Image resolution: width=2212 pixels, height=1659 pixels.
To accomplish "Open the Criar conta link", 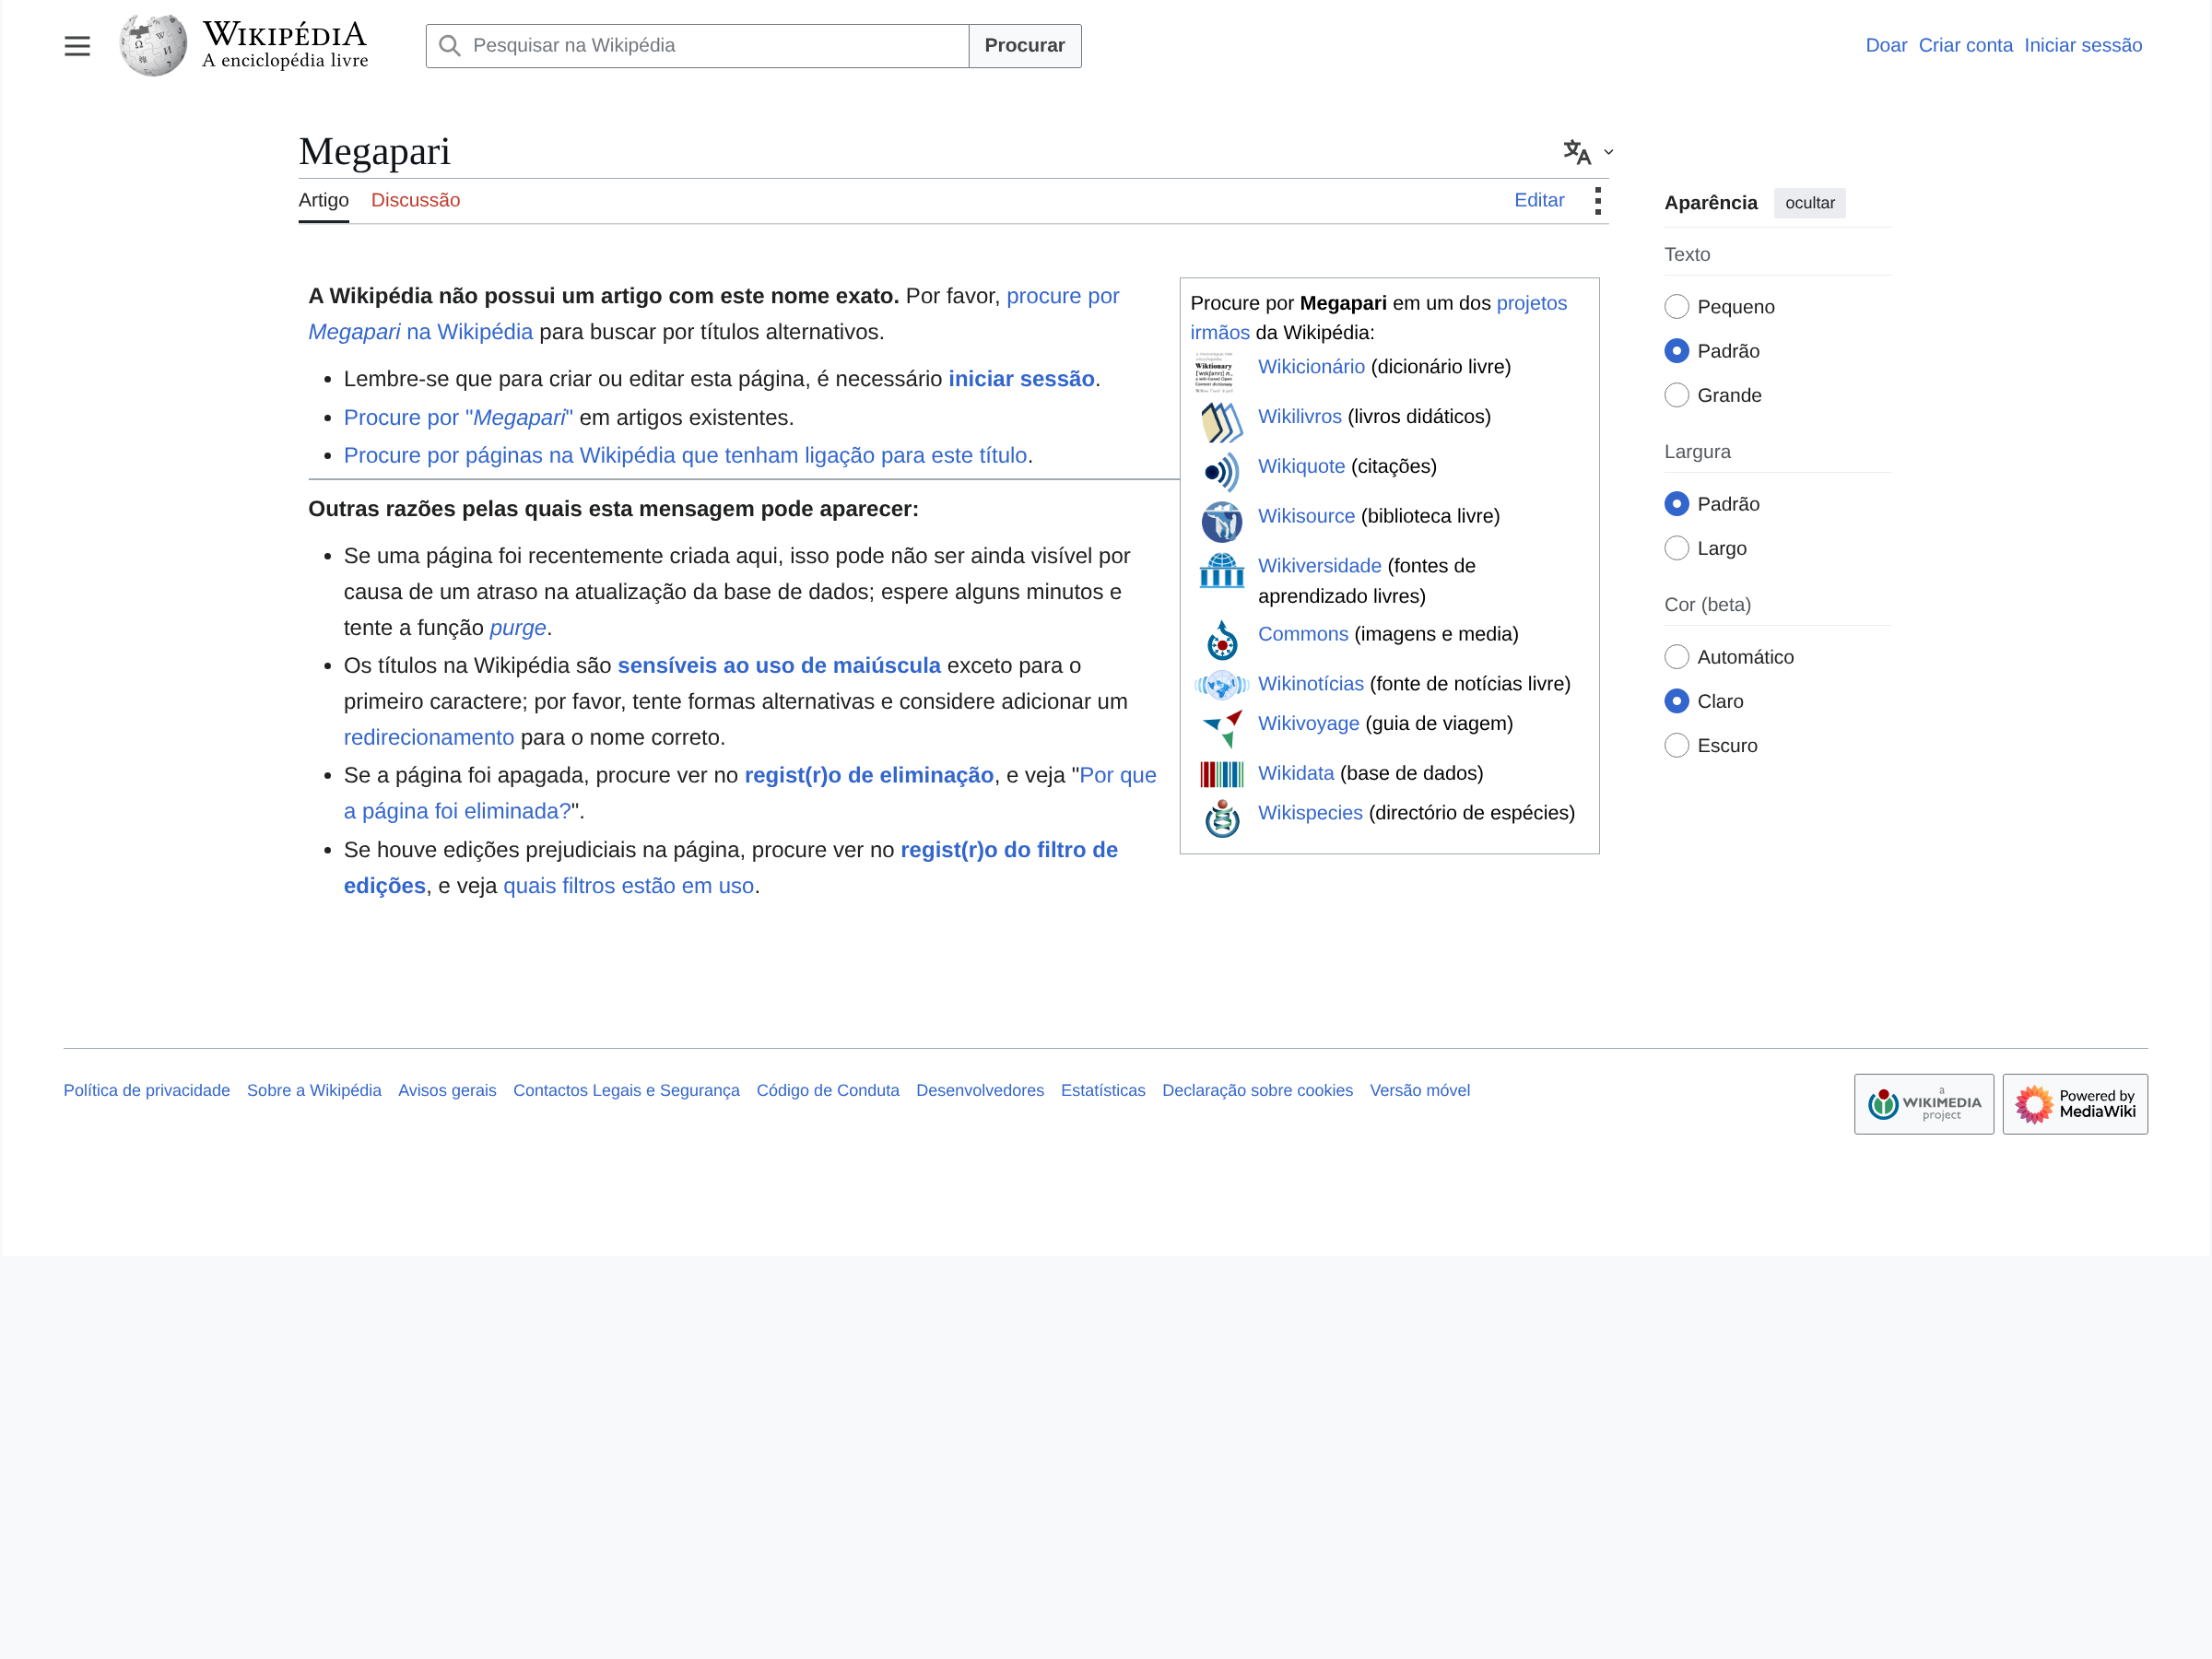I will [1965, 45].
